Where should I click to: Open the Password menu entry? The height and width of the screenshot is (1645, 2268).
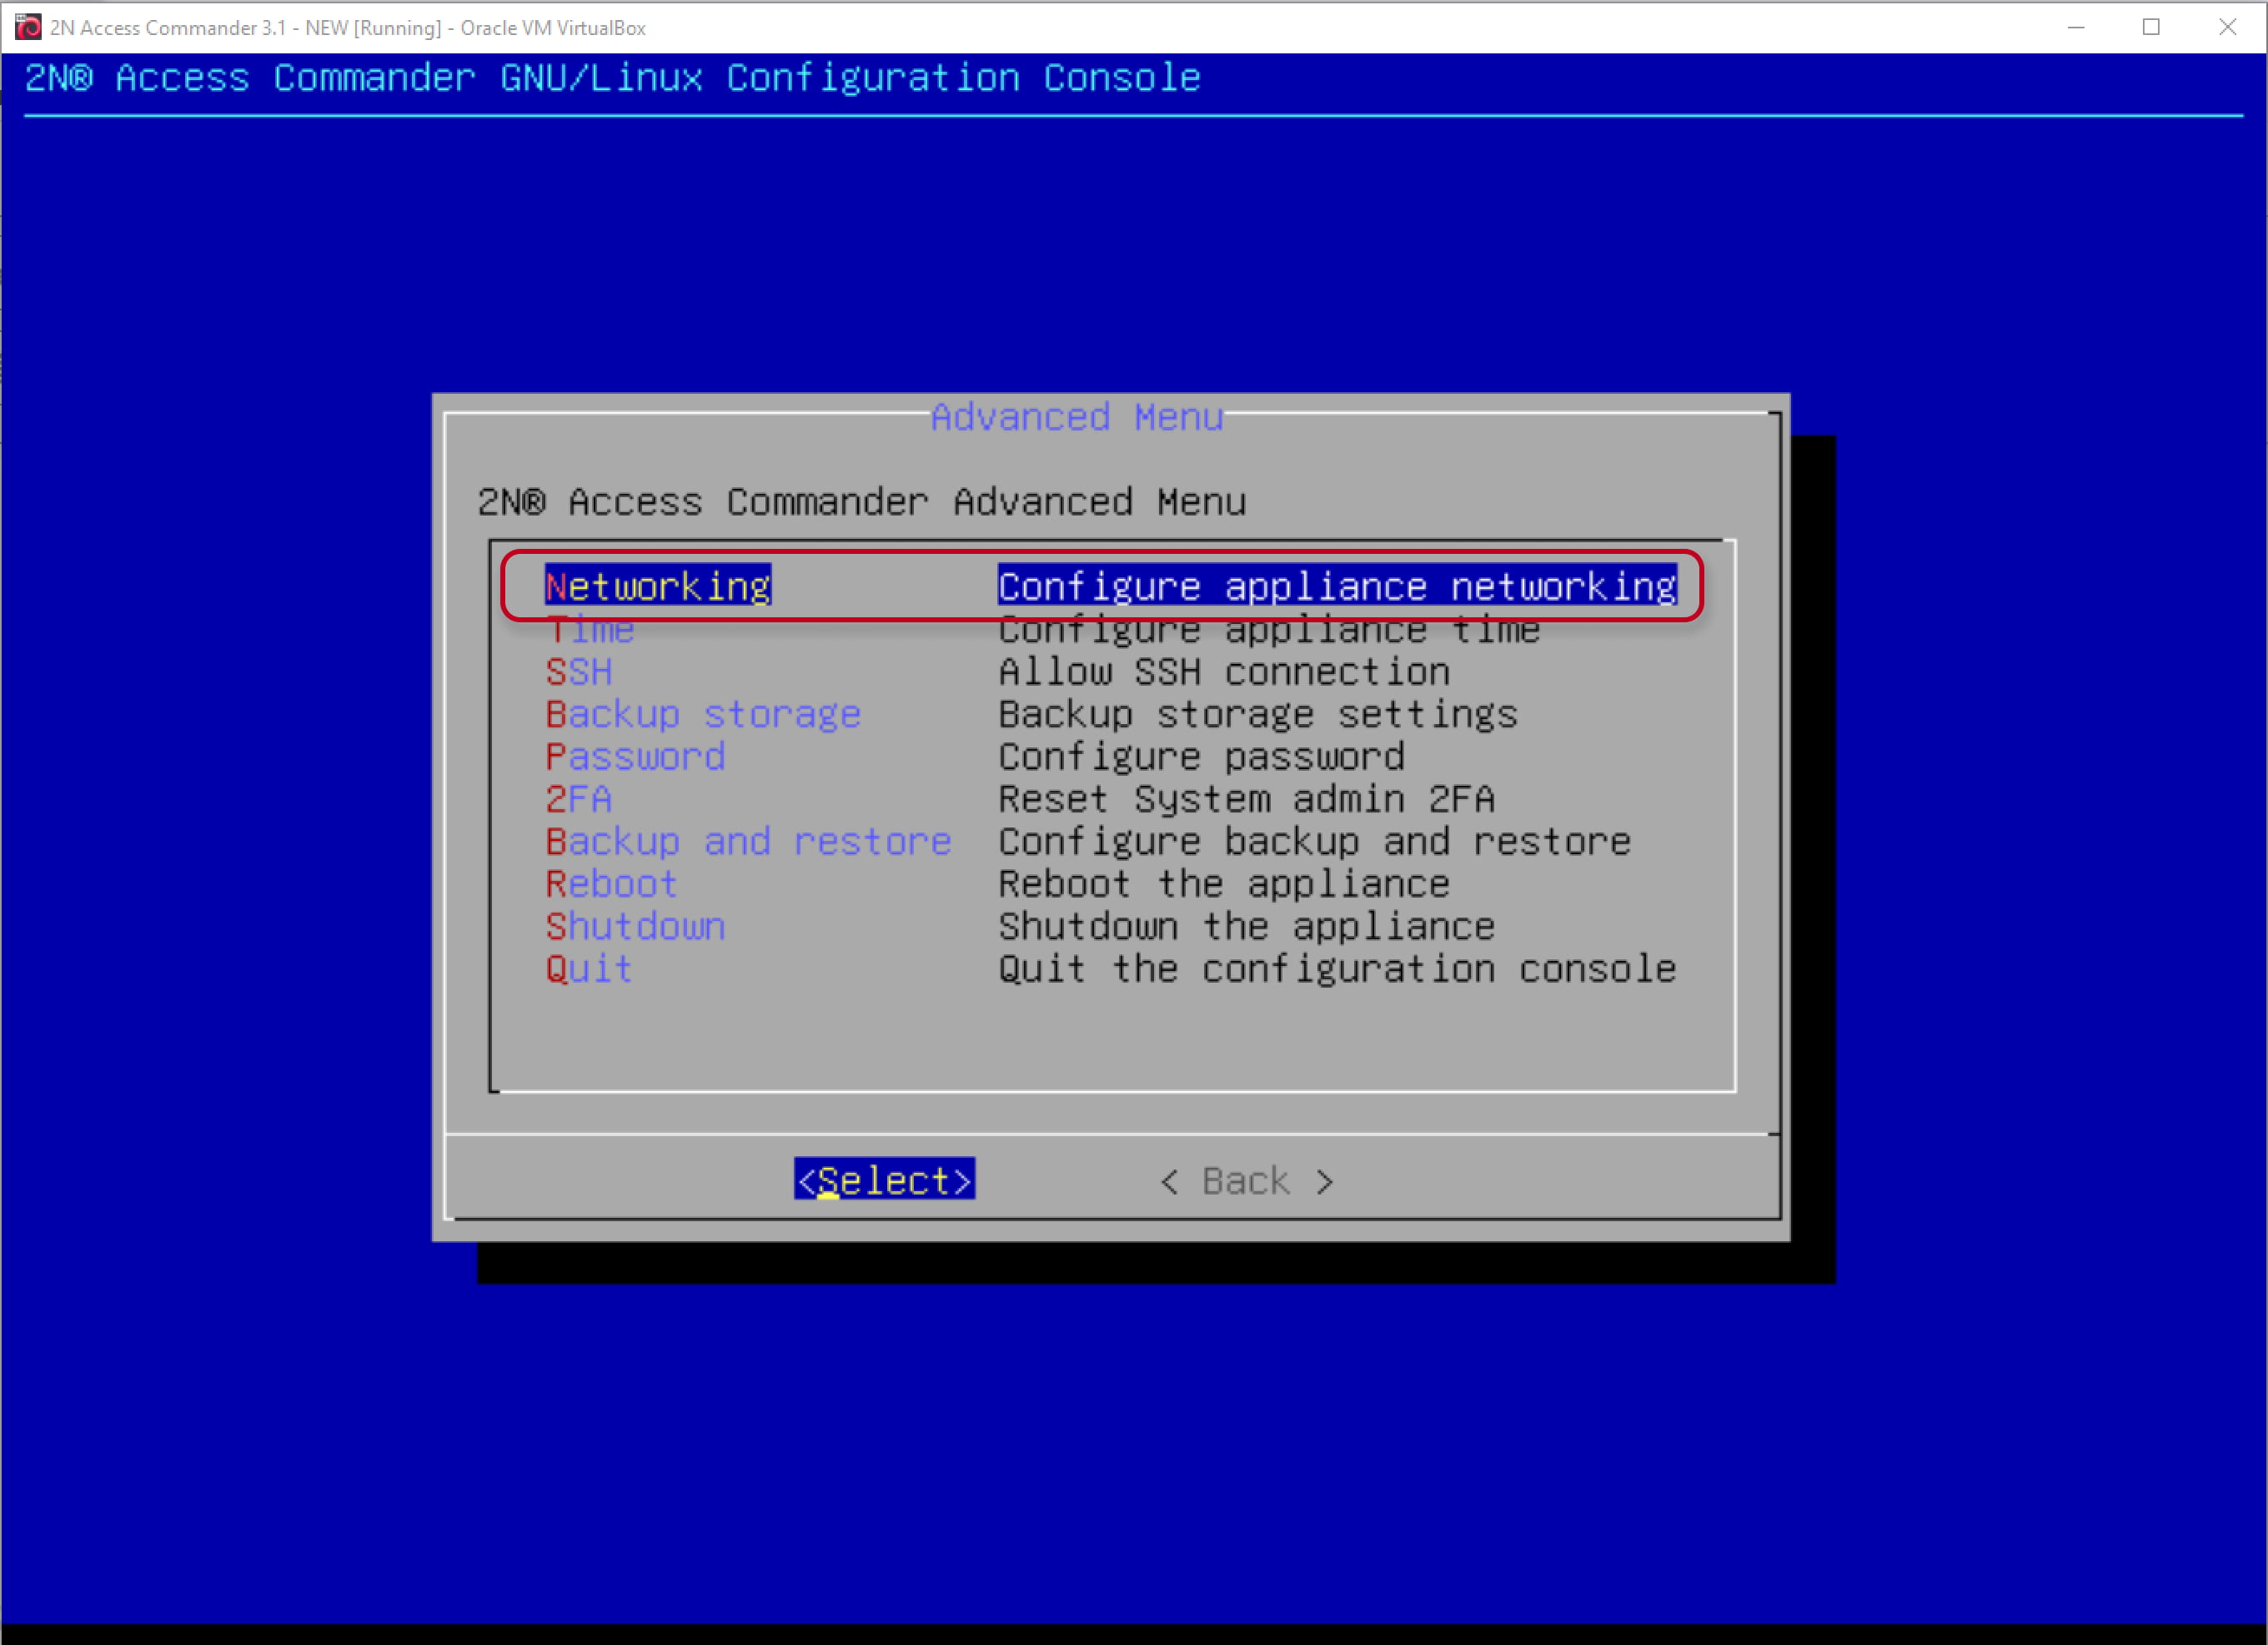[x=635, y=757]
